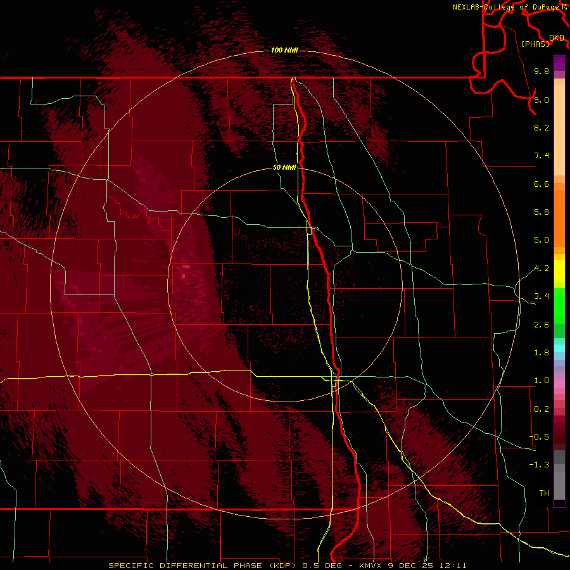Click the DKD label above the legend
Screen dimensions: 570x570
(557, 37)
